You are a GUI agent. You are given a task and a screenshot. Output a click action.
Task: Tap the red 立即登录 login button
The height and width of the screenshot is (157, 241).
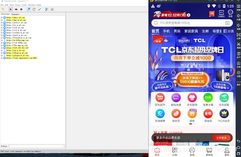(x=221, y=138)
